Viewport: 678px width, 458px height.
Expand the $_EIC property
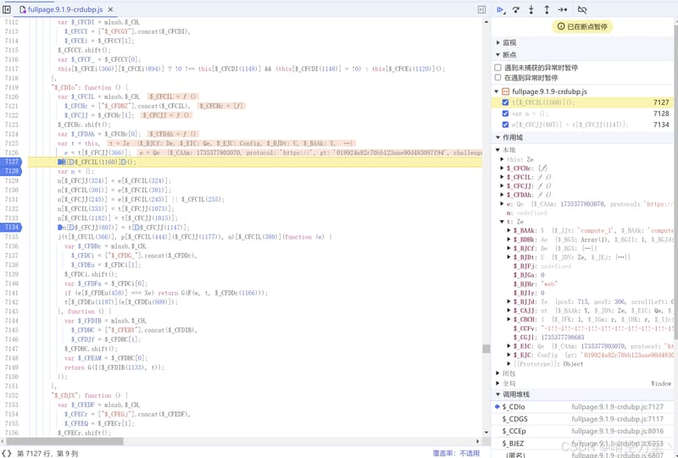[509, 346]
